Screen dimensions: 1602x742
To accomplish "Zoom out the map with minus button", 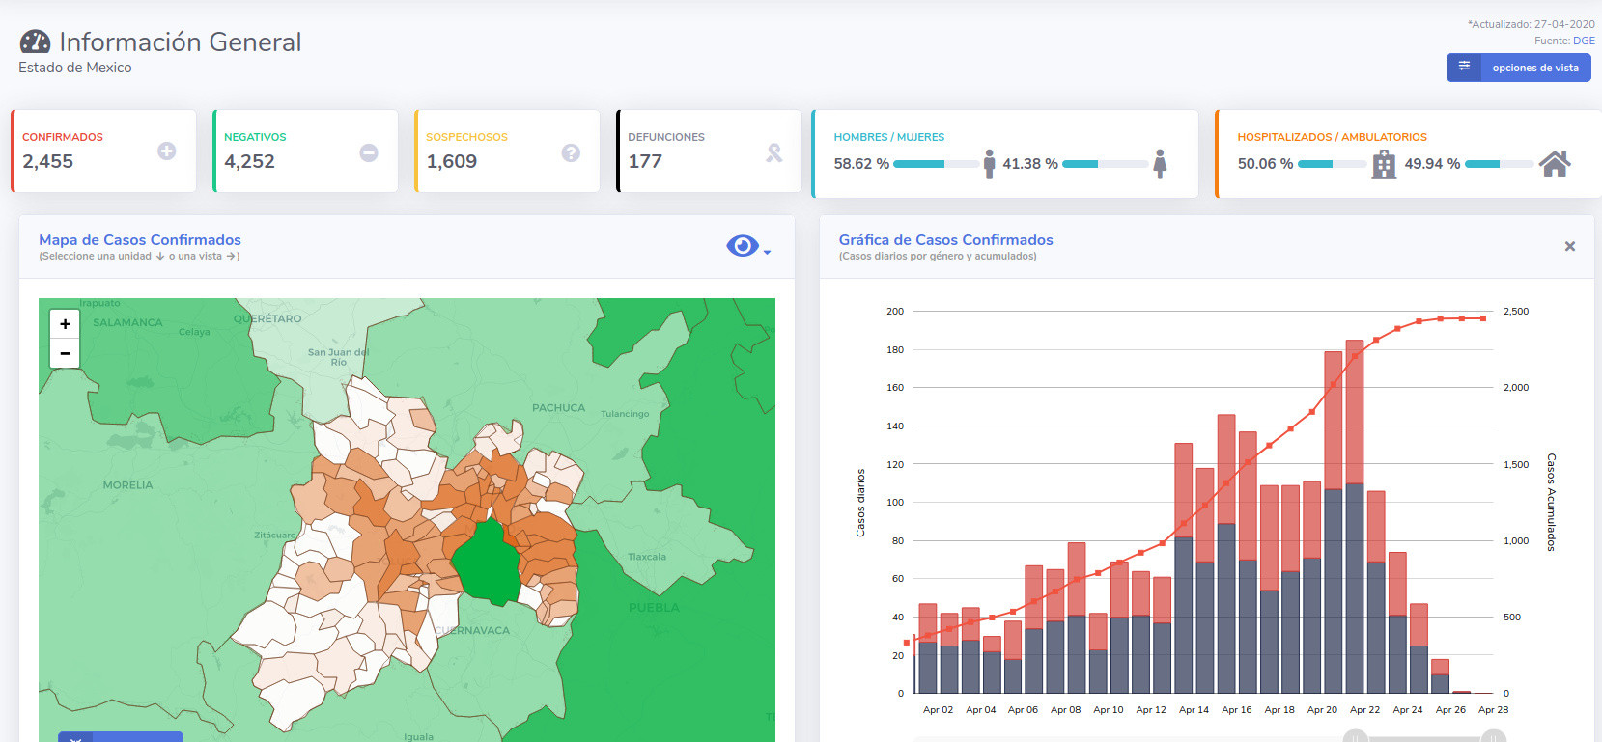I will [65, 353].
